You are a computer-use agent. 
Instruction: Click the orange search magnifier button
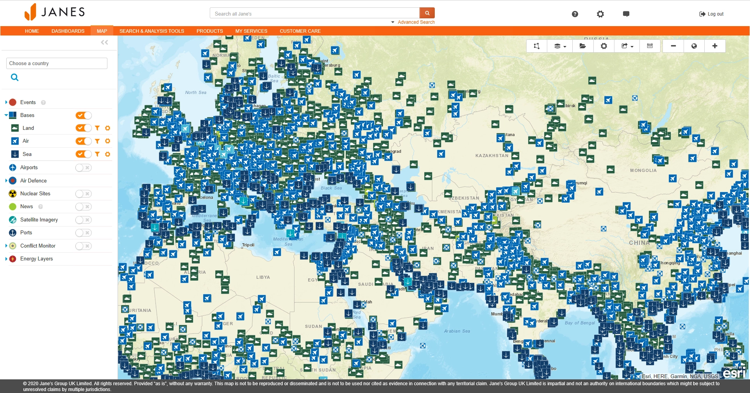427,13
